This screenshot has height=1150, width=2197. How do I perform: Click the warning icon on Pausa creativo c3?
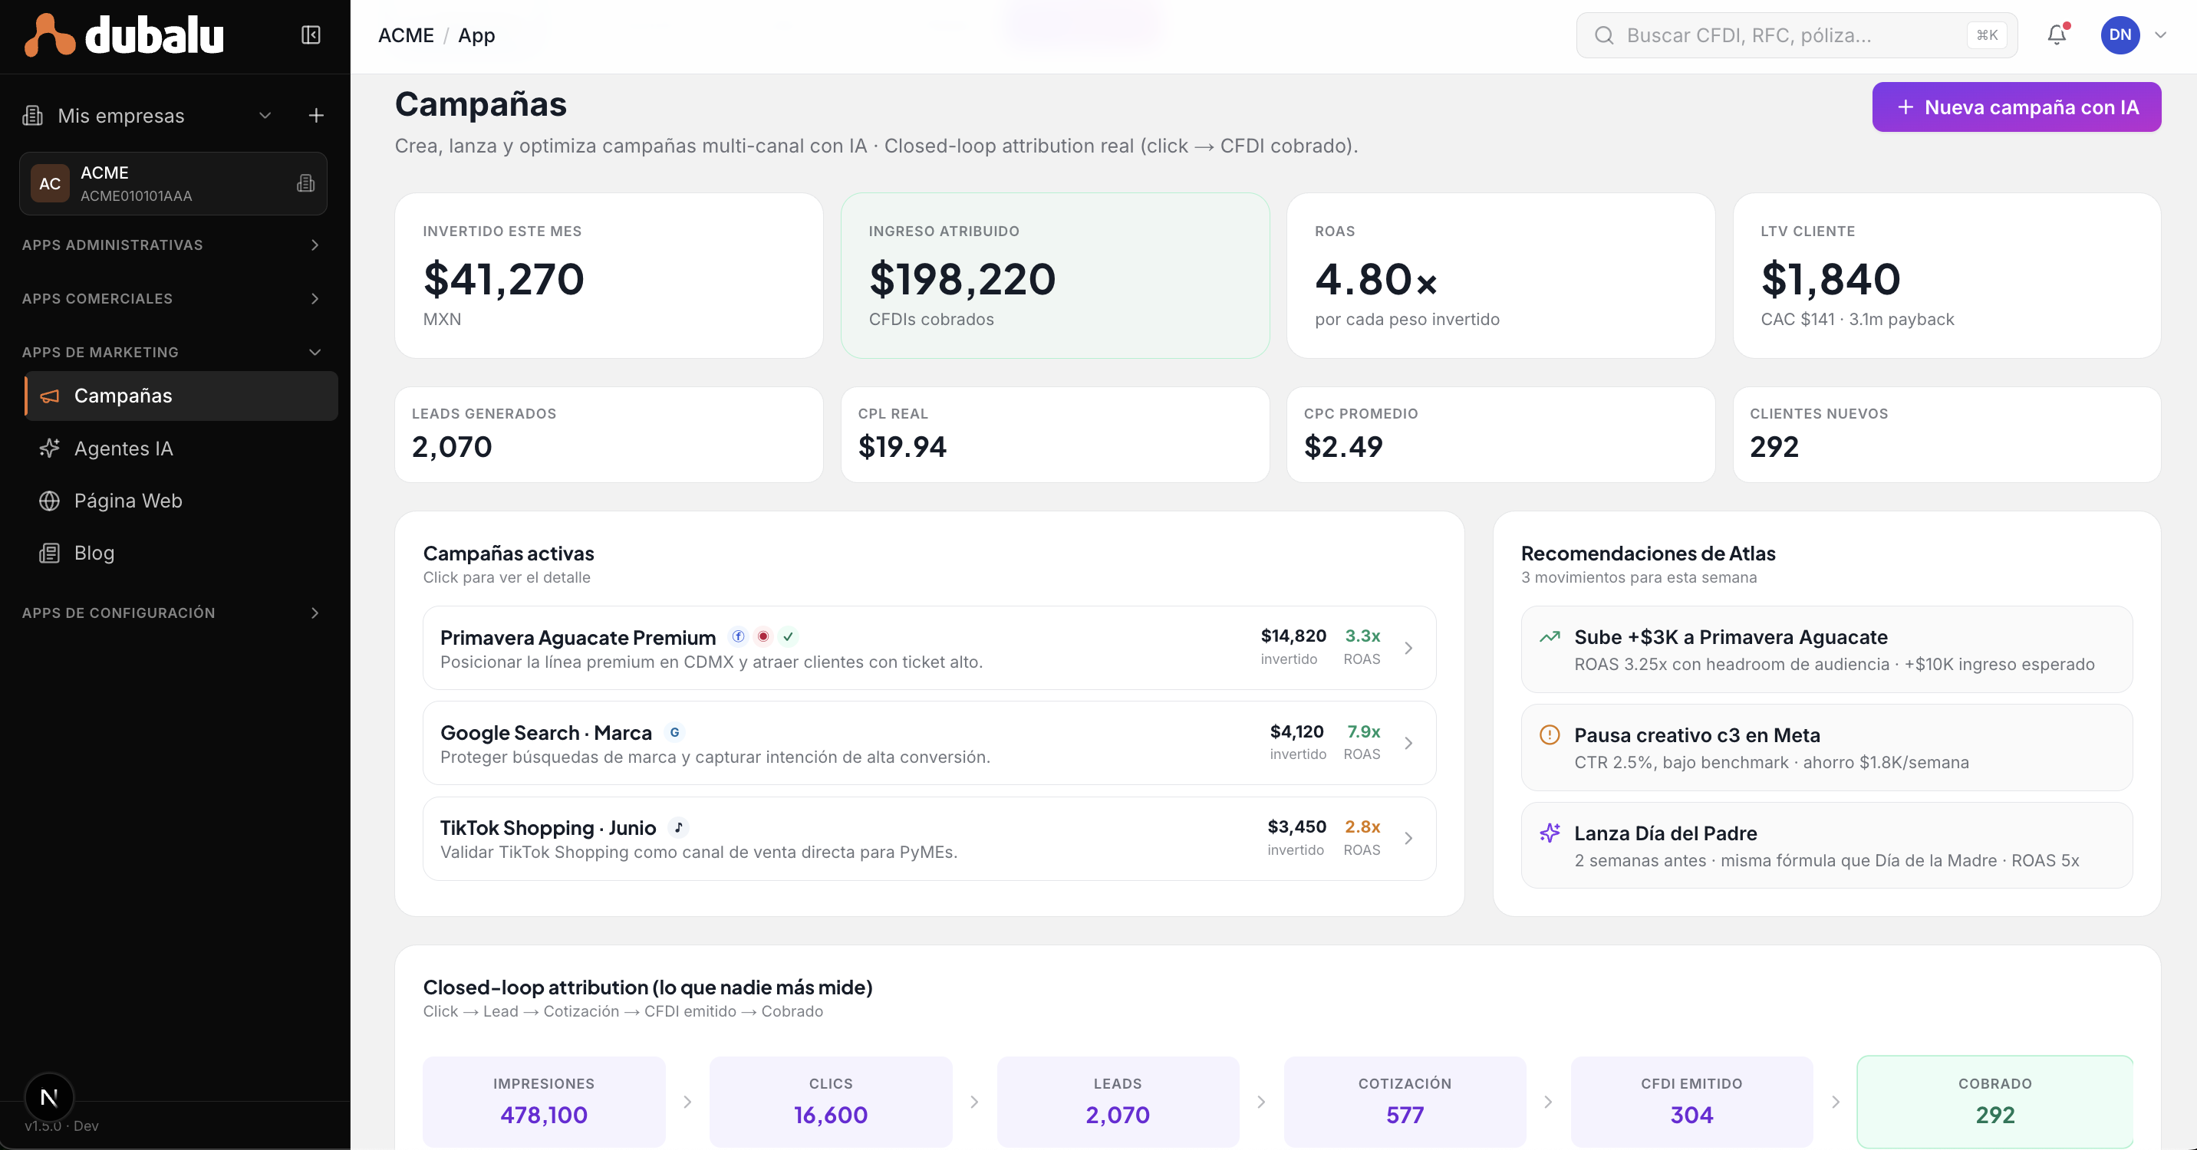pyautogui.click(x=1550, y=734)
